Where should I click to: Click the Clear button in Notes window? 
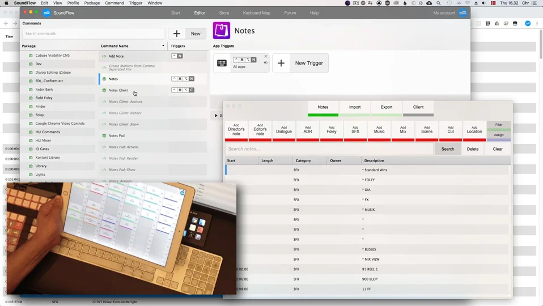click(x=498, y=149)
